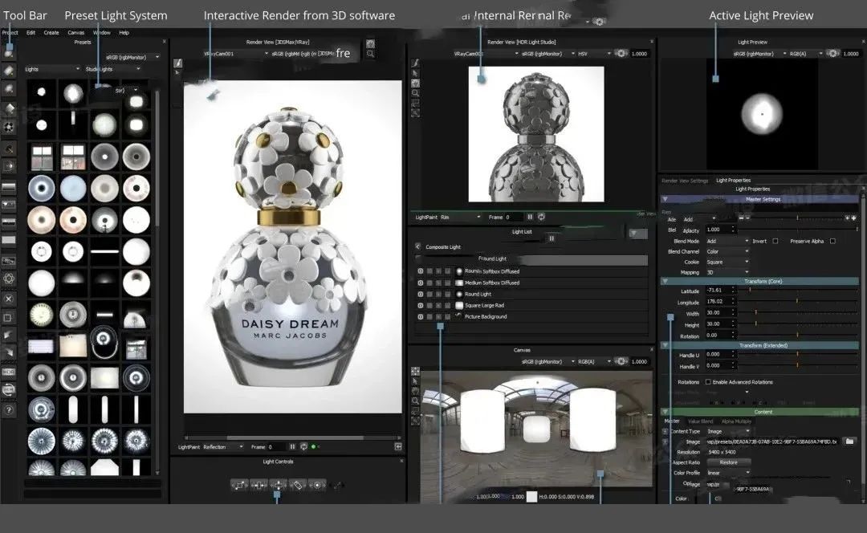Check the Preserve Alpha option
The height and width of the screenshot is (533, 867).
tap(832, 241)
